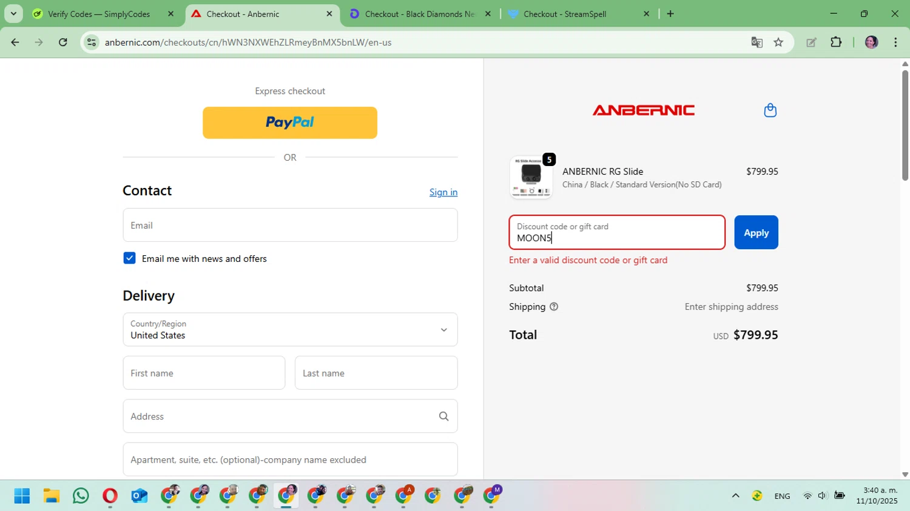Click the First name field
Image resolution: width=910 pixels, height=511 pixels.
coord(204,373)
